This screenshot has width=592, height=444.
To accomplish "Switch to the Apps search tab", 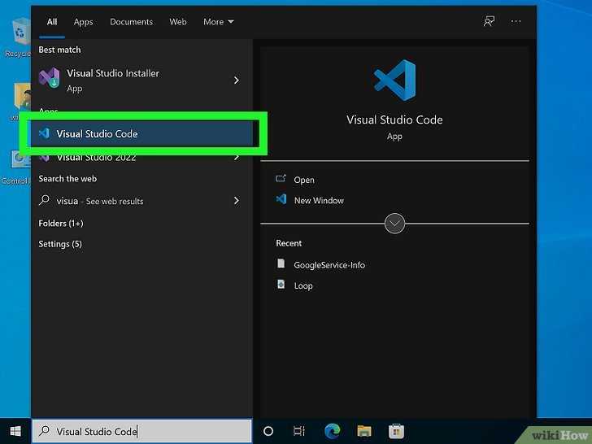I will pos(83,22).
